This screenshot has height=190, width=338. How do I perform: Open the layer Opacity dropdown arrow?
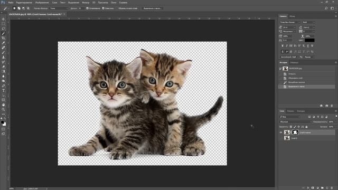335,122
